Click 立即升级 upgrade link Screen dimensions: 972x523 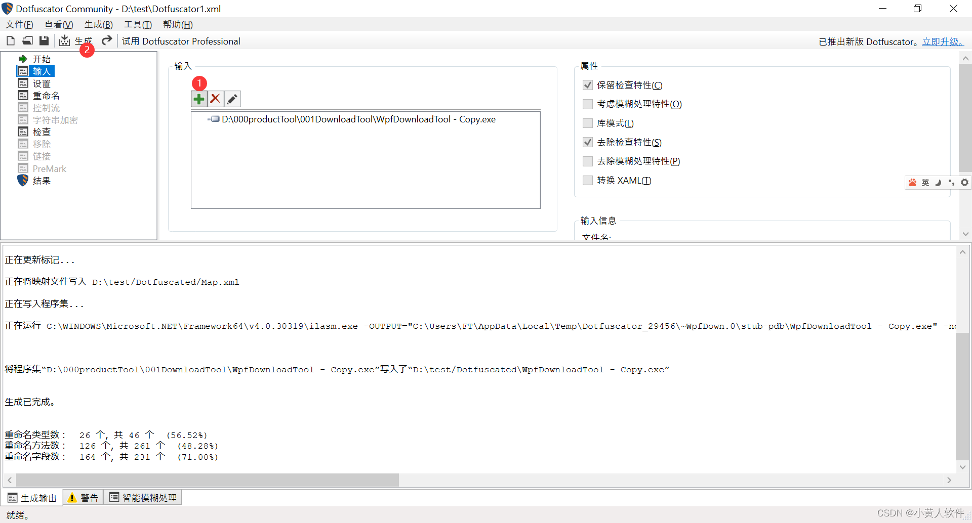(943, 41)
